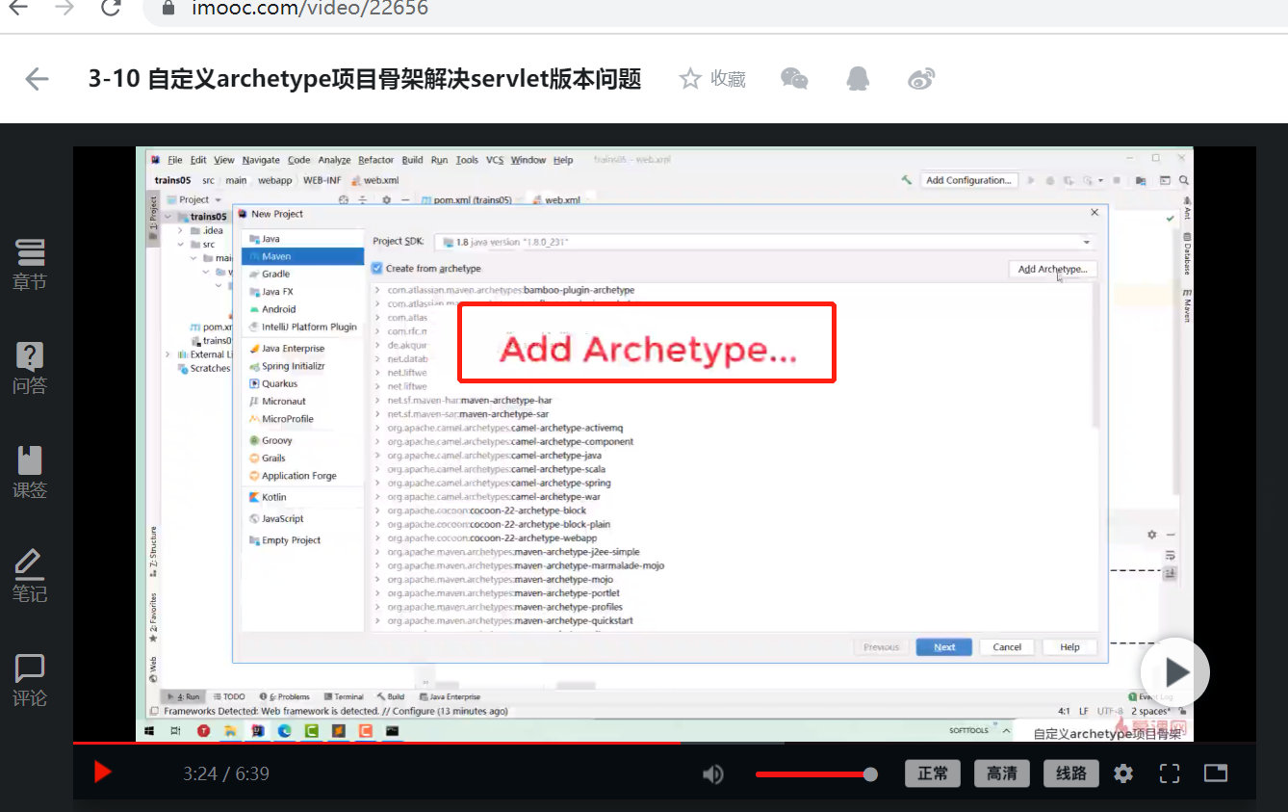Select Spring Initializr in the New Project list
This screenshot has height=812, width=1288.
click(302, 366)
